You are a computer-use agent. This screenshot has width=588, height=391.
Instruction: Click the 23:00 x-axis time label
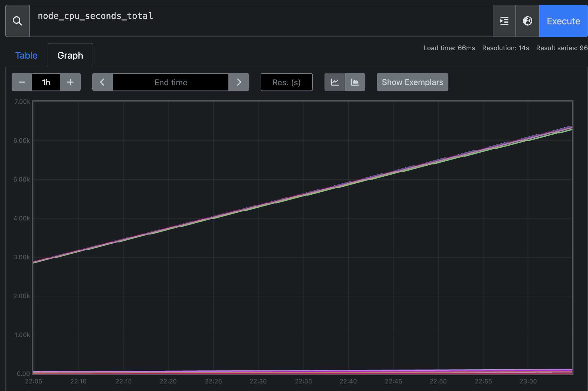(528, 381)
